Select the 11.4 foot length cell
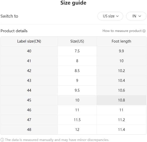147x142 pixels. click(121, 130)
